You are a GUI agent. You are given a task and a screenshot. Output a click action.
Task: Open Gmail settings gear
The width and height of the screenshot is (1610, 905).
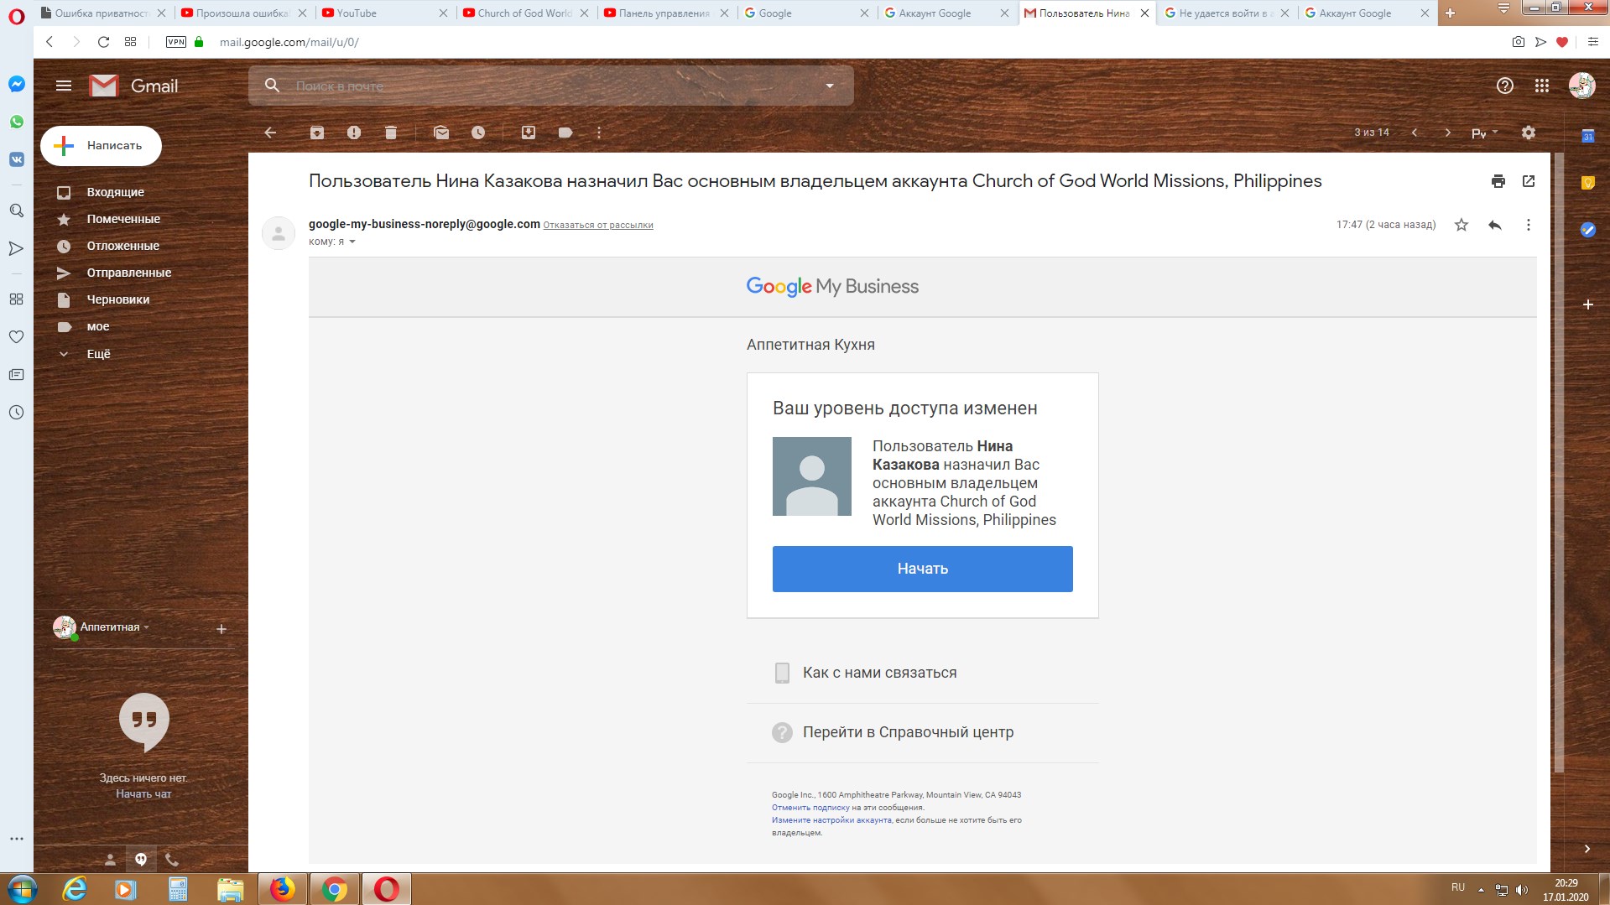pyautogui.click(x=1529, y=133)
